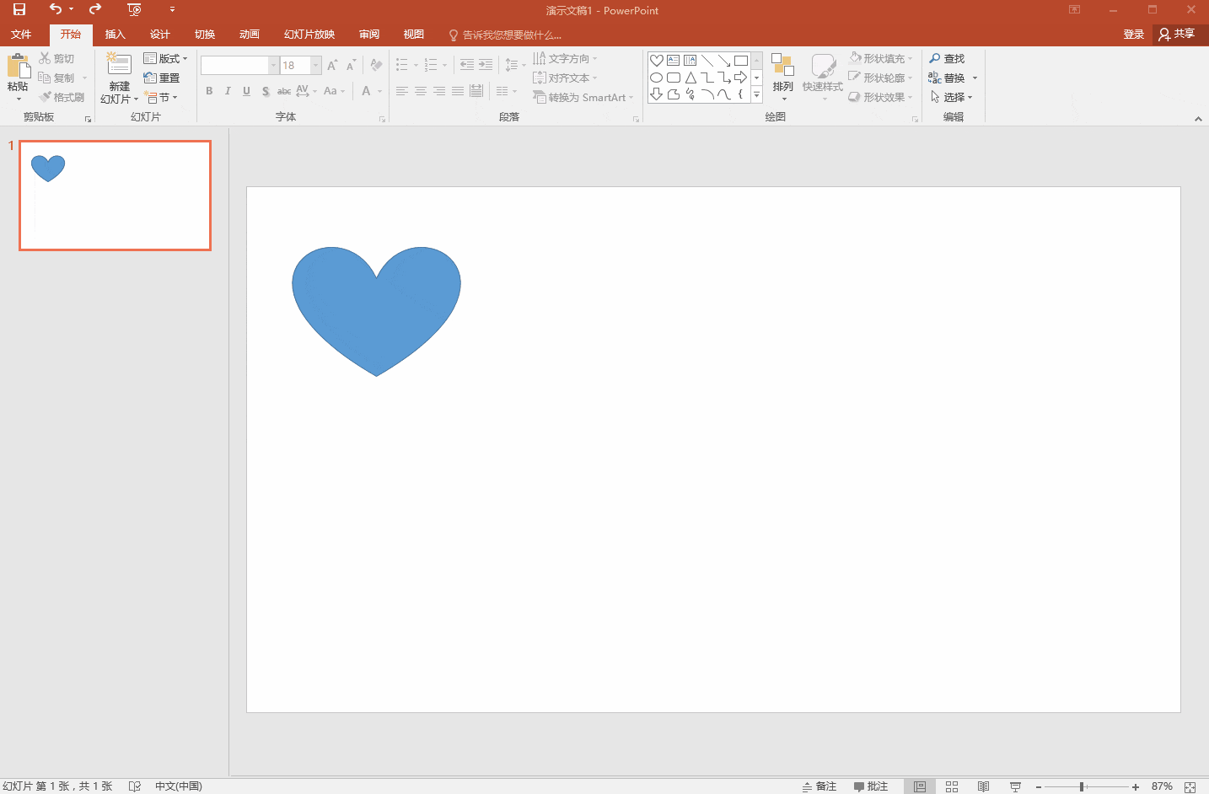Toggle normal view button in status bar
Image resolution: width=1209 pixels, height=794 pixels.
pos(920,786)
